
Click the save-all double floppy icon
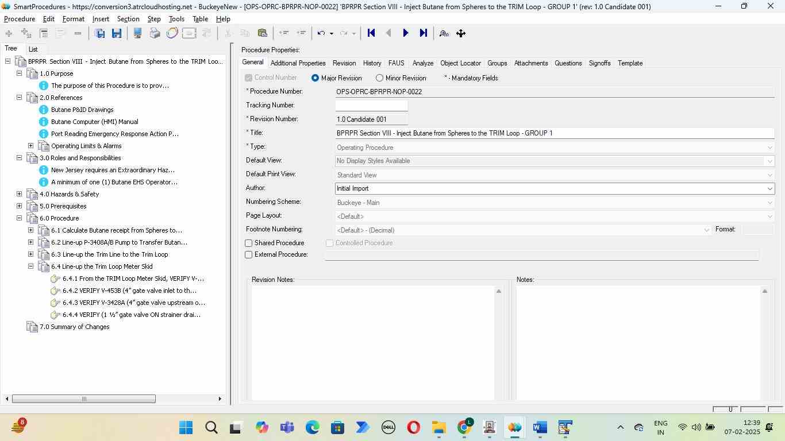click(99, 33)
